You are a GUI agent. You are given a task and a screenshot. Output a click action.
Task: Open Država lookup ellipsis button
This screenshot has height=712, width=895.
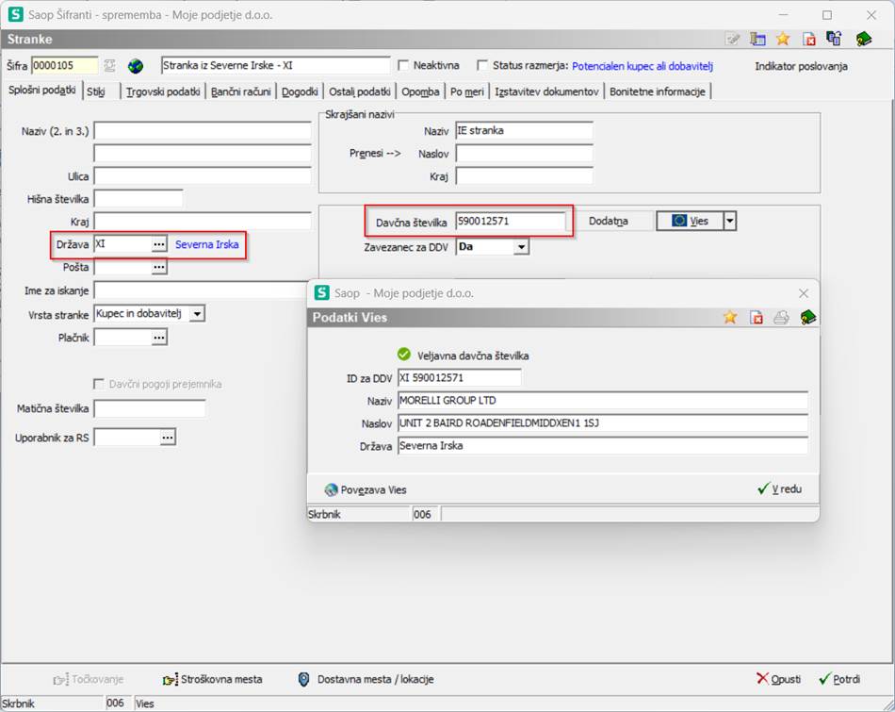tap(159, 244)
